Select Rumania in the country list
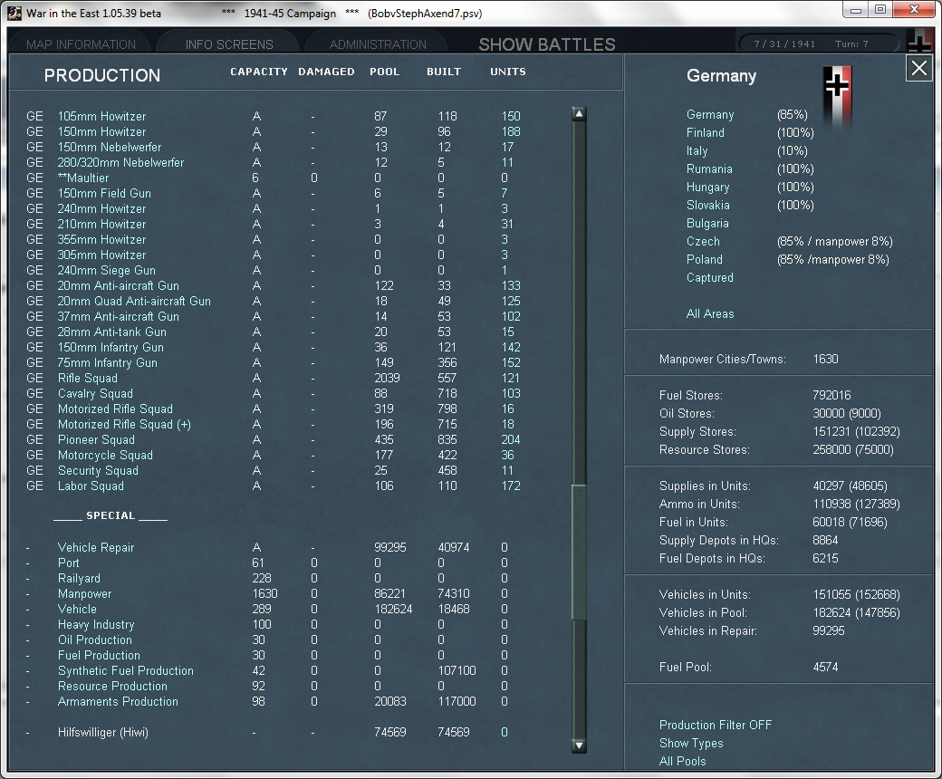942x779 pixels. [709, 168]
